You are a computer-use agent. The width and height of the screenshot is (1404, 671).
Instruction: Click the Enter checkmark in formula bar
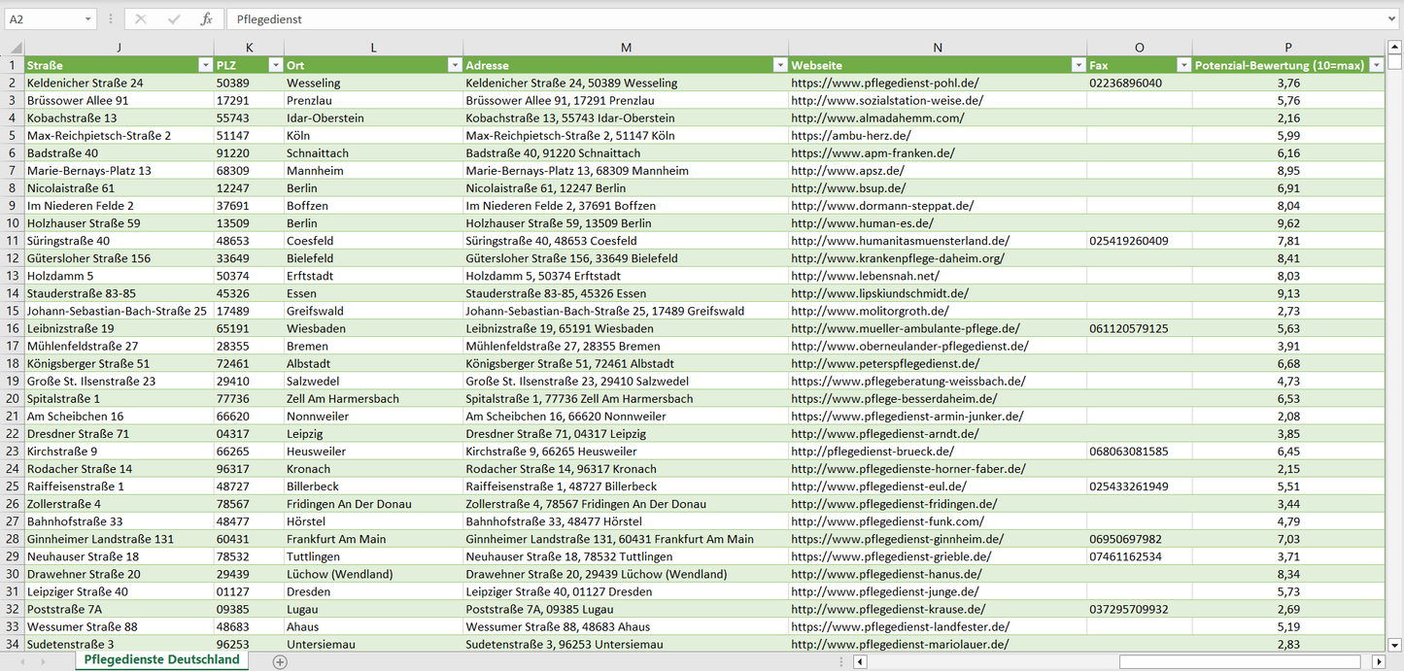click(174, 19)
